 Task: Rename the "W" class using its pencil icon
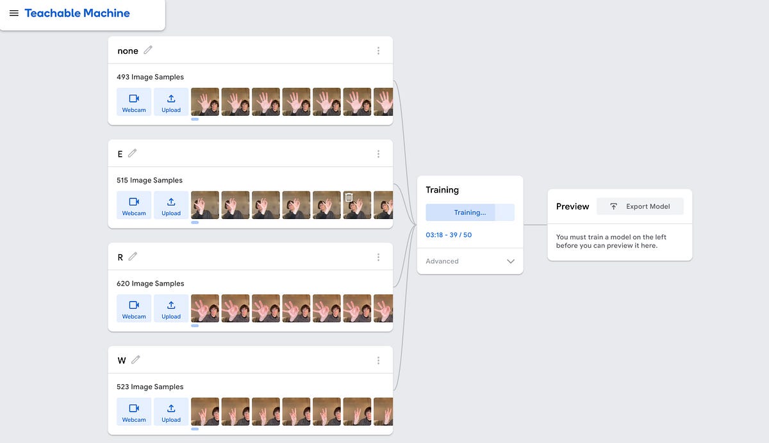(136, 360)
